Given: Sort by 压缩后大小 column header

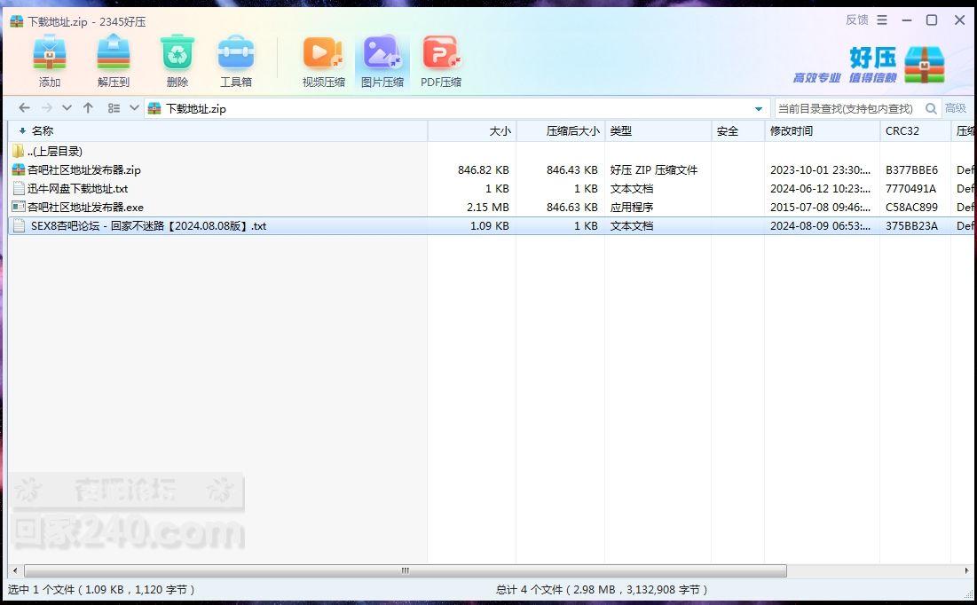Looking at the screenshot, I should (x=561, y=130).
